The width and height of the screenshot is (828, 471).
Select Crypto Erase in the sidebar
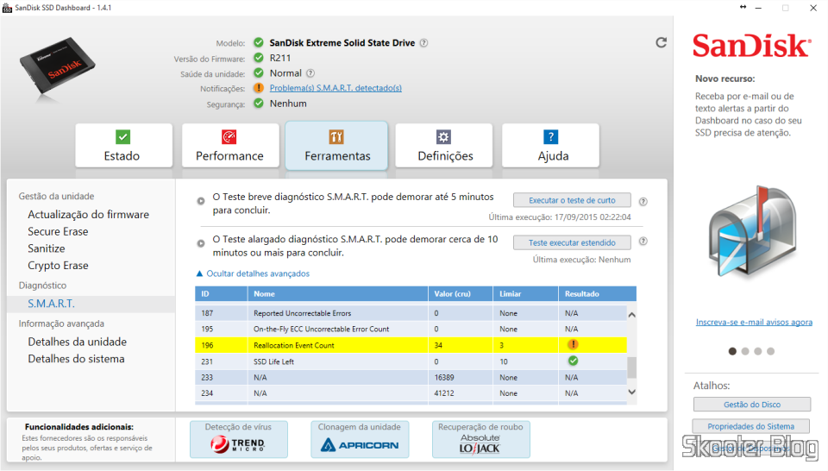point(58,265)
